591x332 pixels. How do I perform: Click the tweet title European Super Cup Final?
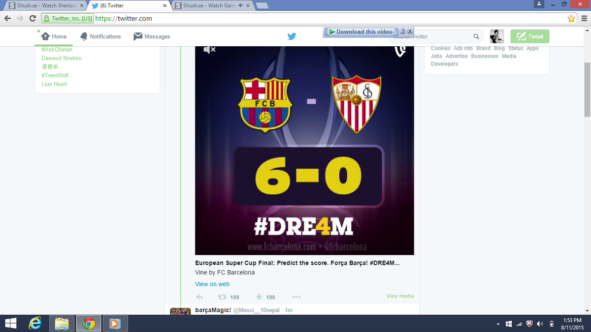(x=297, y=263)
